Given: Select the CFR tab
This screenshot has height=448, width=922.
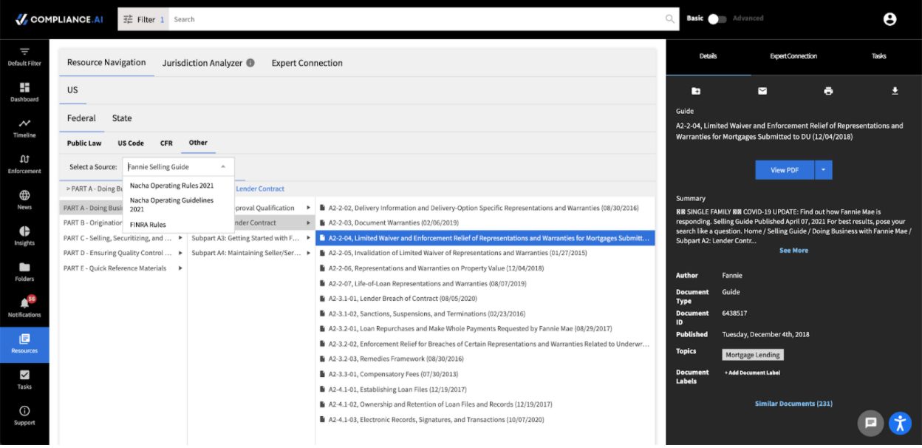Looking at the screenshot, I should tap(166, 143).
